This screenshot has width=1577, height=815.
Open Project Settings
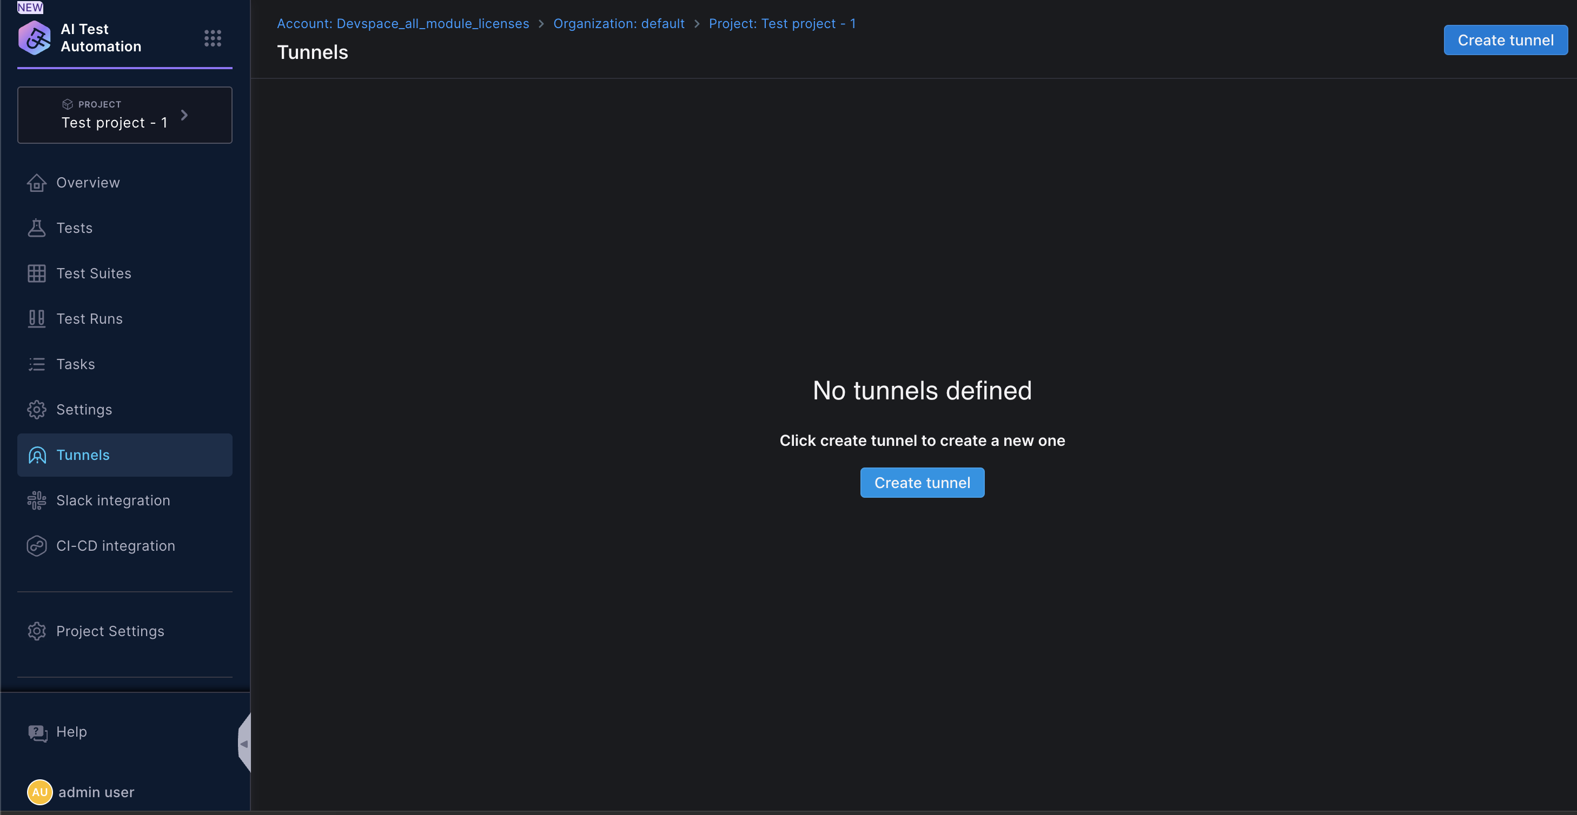point(110,631)
